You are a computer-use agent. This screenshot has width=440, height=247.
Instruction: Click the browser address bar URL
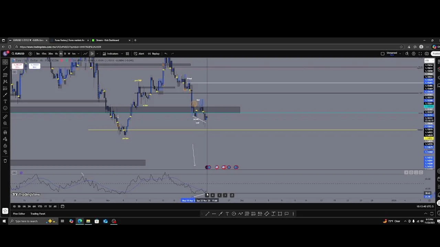[60, 47]
